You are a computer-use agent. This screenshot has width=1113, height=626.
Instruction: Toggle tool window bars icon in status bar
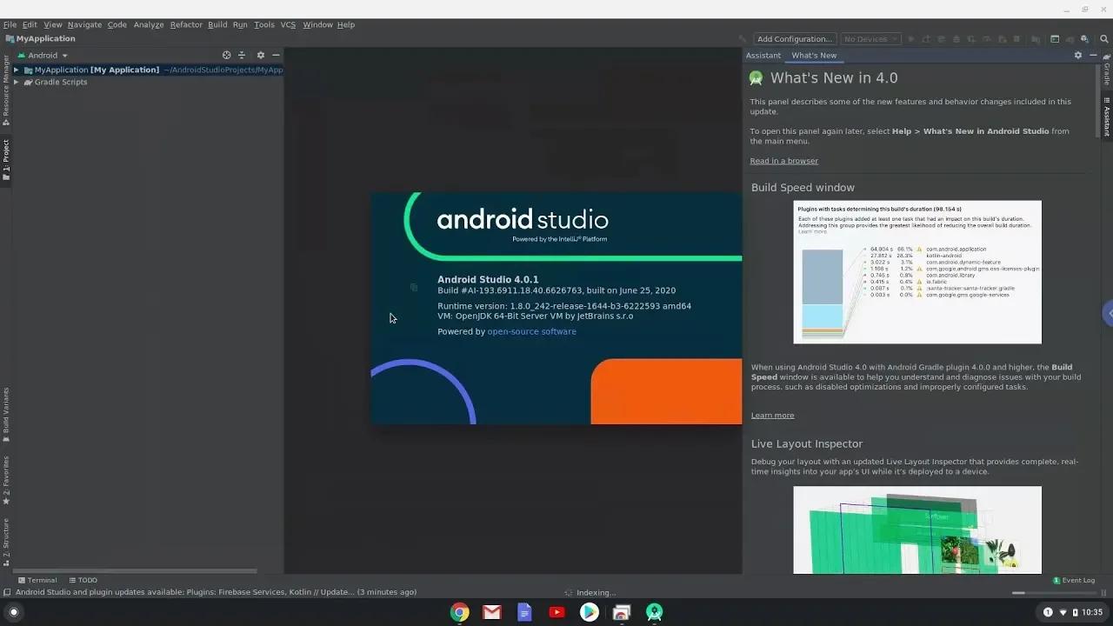tap(7, 592)
